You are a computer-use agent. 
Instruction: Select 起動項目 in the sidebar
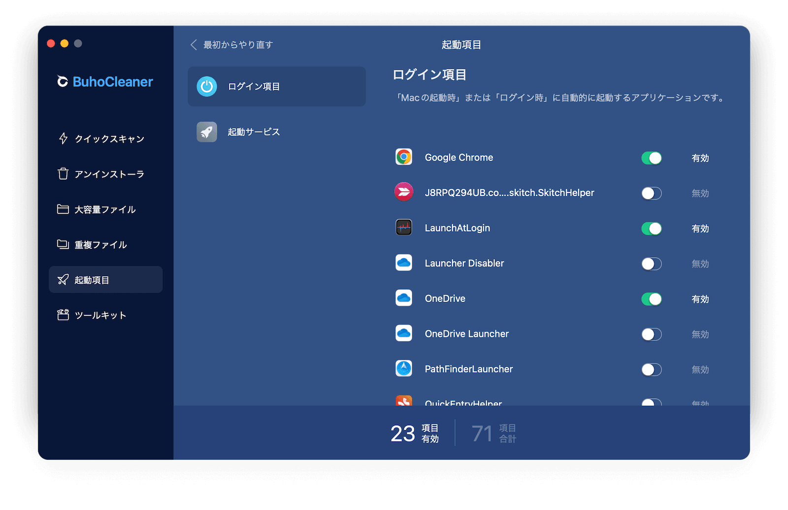click(x=105, y=280)
